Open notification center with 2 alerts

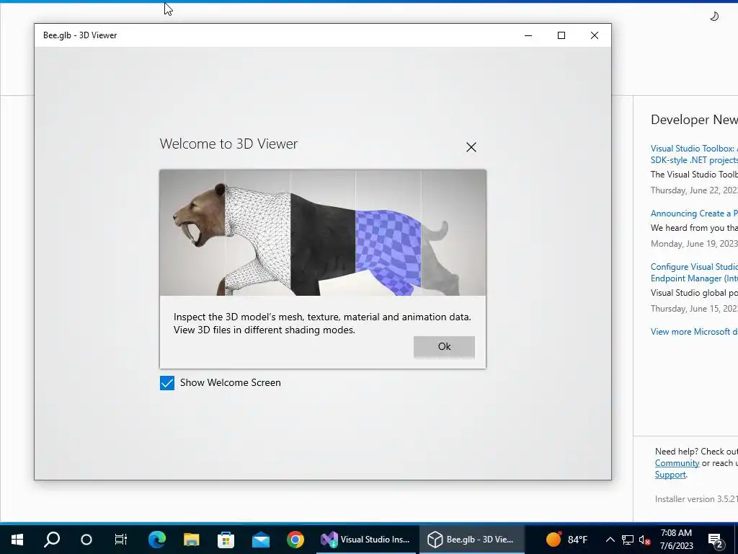[716, 540]
